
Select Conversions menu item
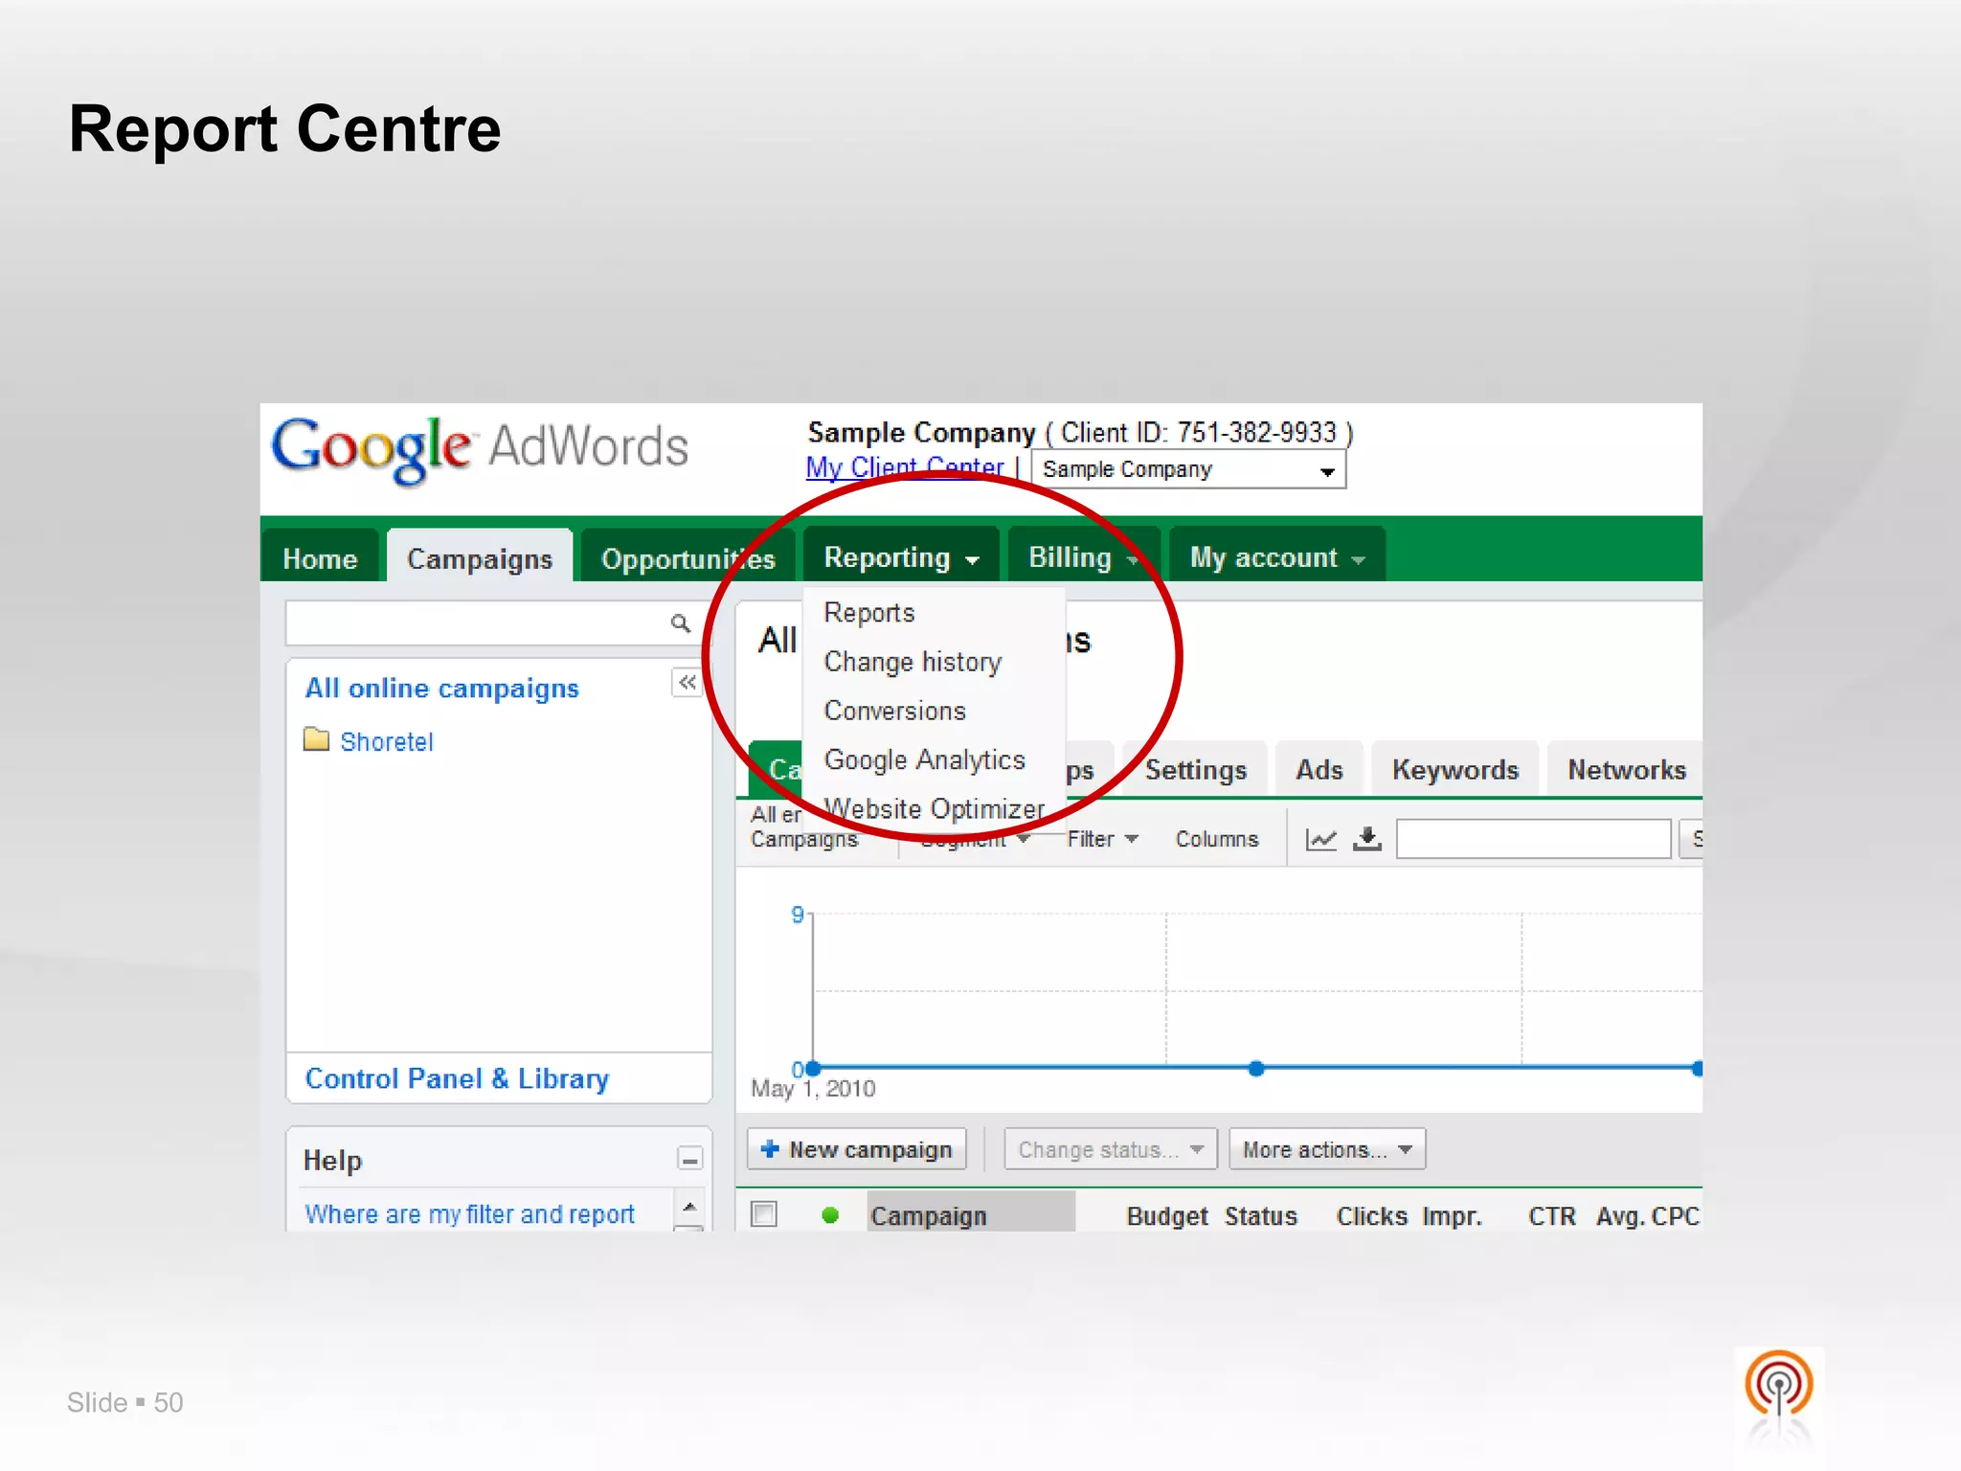click(x=895, y=711)
